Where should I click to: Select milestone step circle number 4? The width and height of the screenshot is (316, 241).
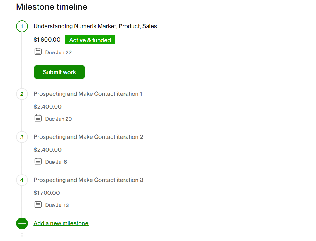click(22, 180)
